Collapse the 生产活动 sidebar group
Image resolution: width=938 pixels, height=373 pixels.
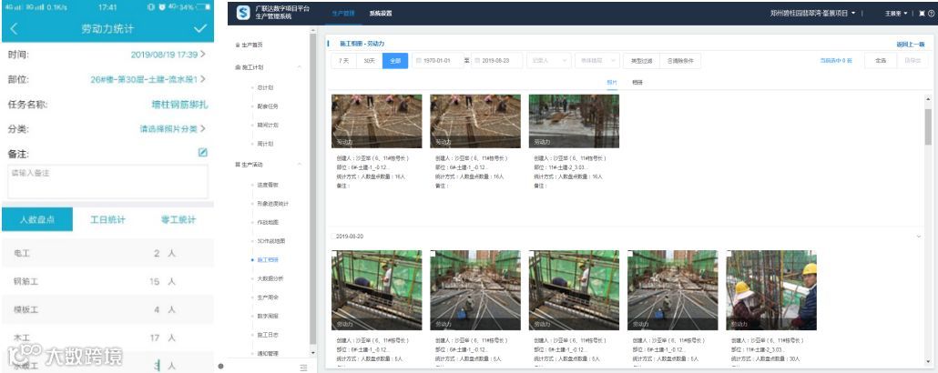pos(299,165)
